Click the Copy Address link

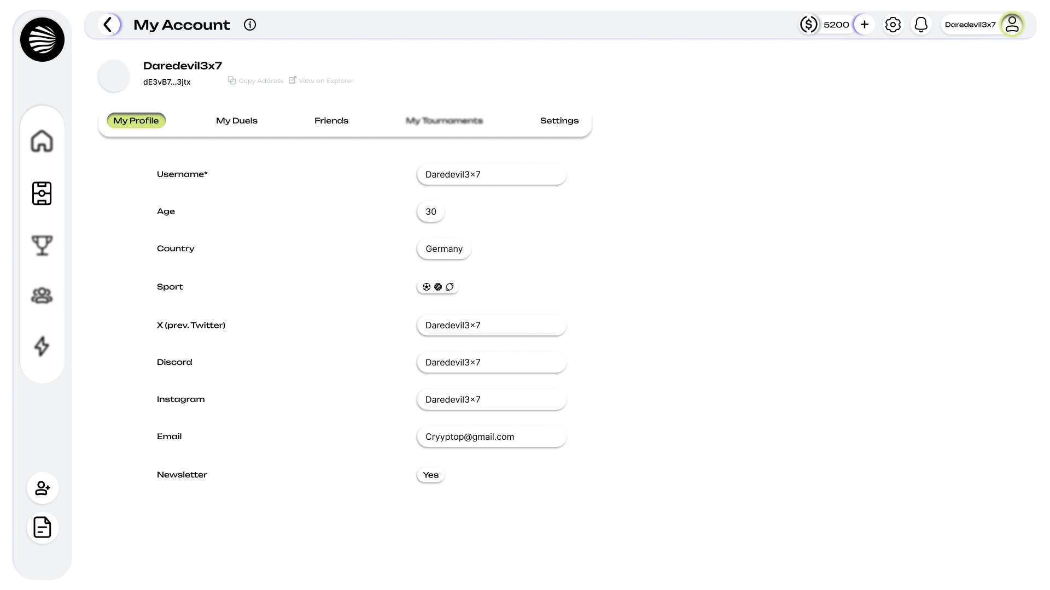256,81
